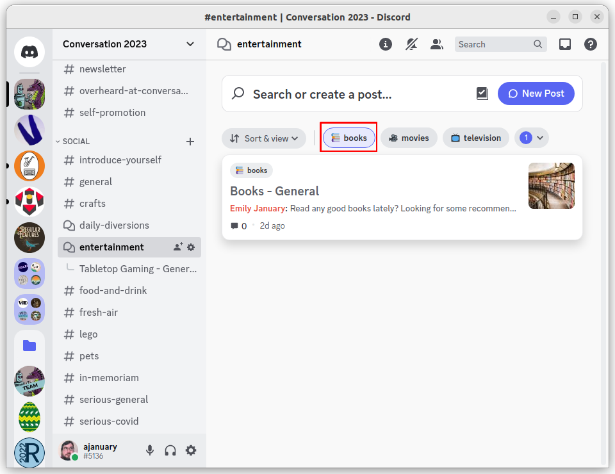Open the TEAM dragon server icon
The image size is (615, 474).
(x=29, y=381)
